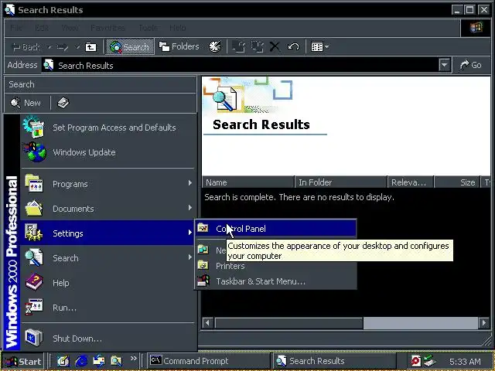Viewport: 495px width, 371px height.
Task: Click the Go button
Action: click(471, 65)
